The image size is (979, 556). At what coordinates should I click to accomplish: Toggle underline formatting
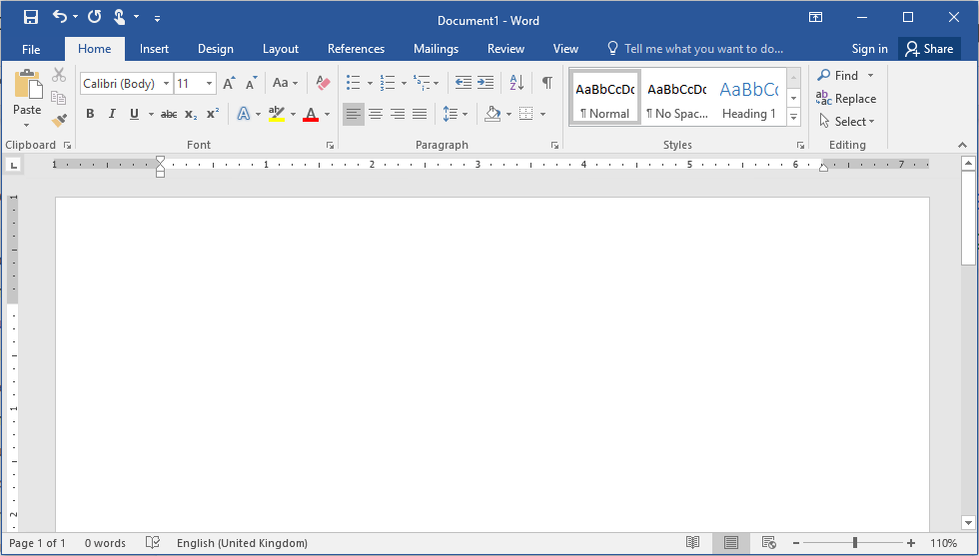pos(134,114)
